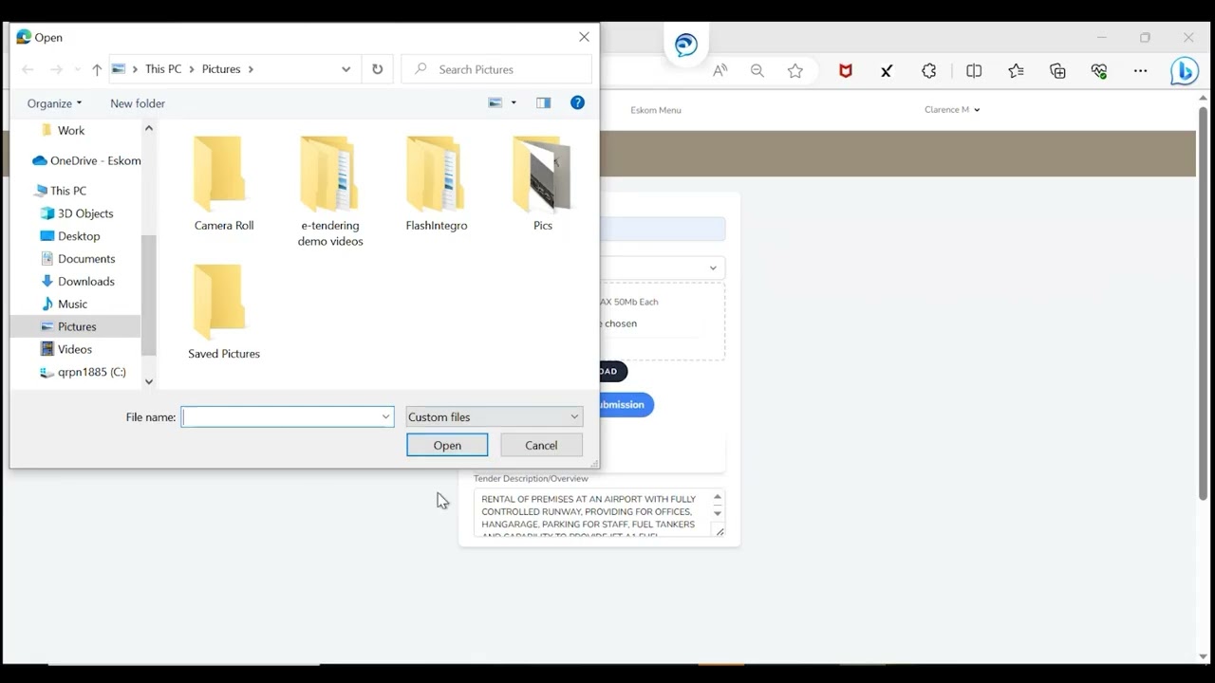Open the Custom files type dropdown
Viewport: 1215px width, 683px height.
pyautogui.click(x=494, y=416)
